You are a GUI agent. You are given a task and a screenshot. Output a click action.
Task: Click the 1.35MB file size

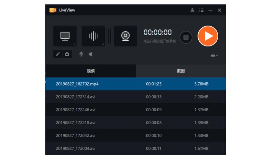pos(201,123)
